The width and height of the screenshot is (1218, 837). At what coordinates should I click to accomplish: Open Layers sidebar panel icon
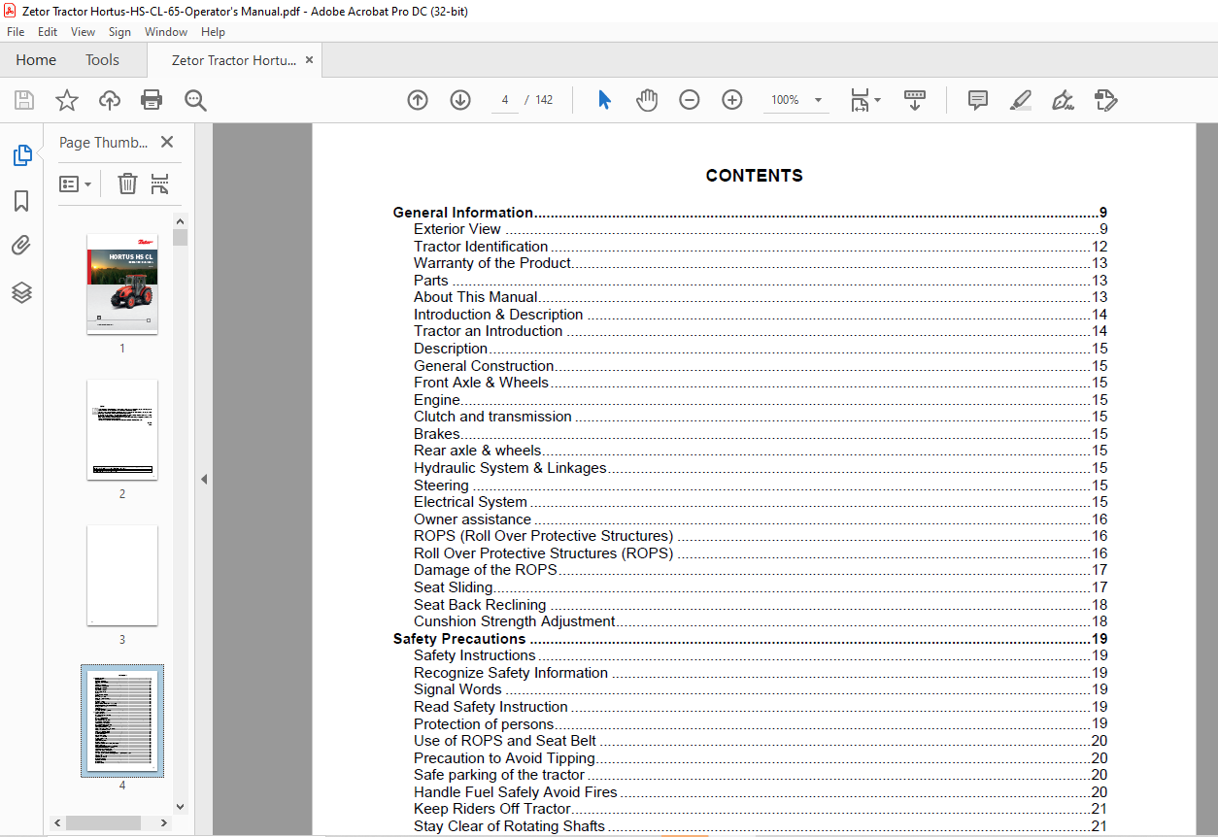coord(21,292)
